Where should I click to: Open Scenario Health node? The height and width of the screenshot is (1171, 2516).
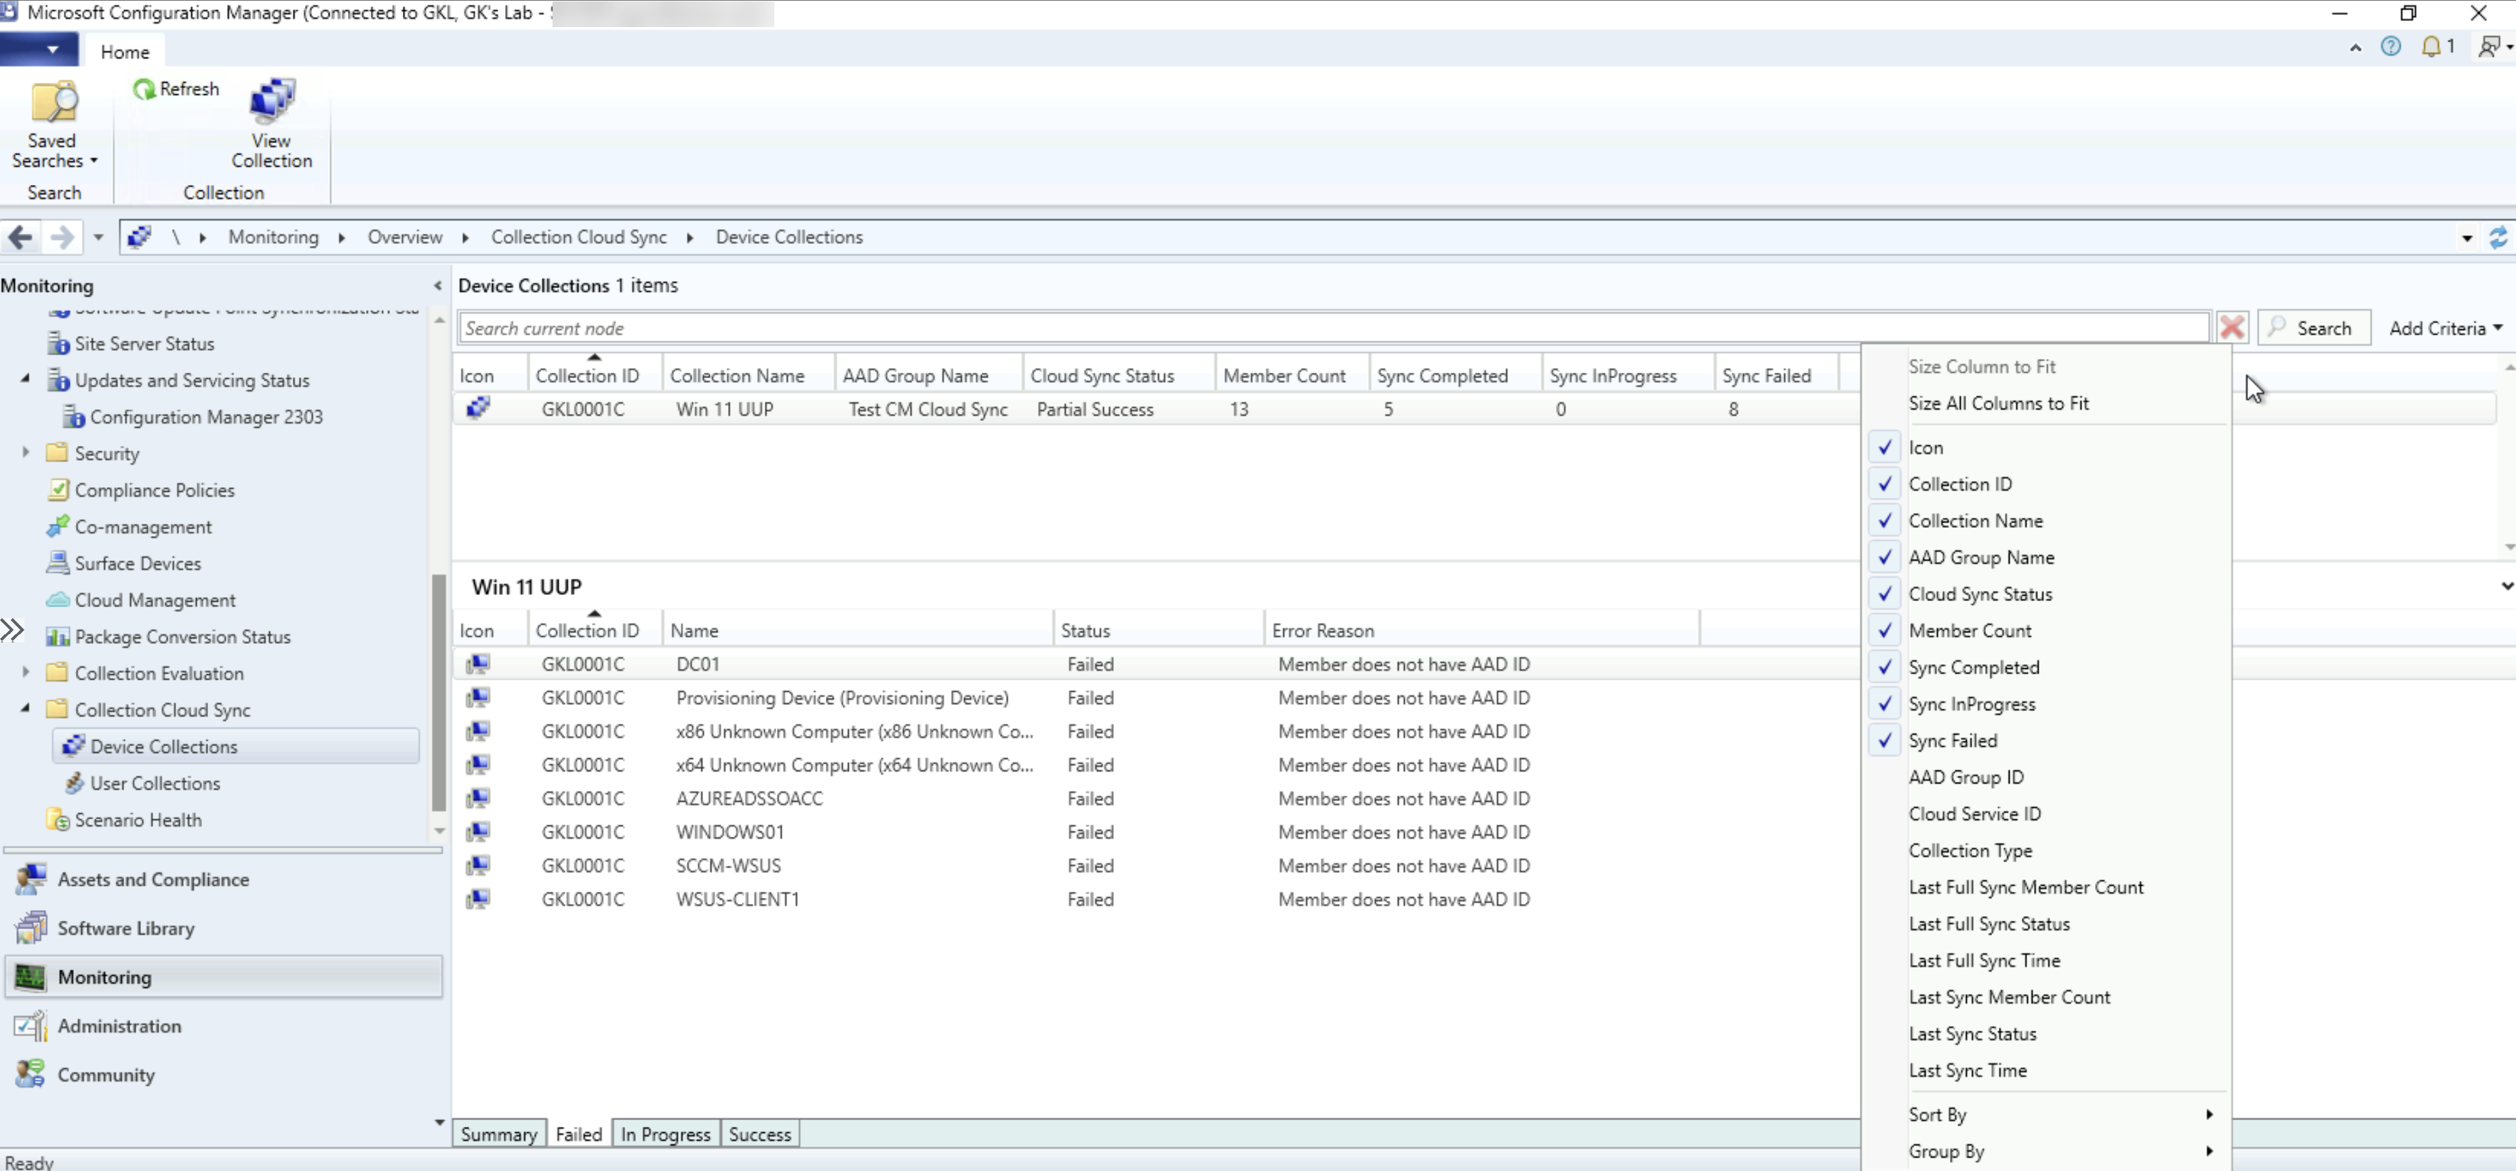tap(138, 821)
